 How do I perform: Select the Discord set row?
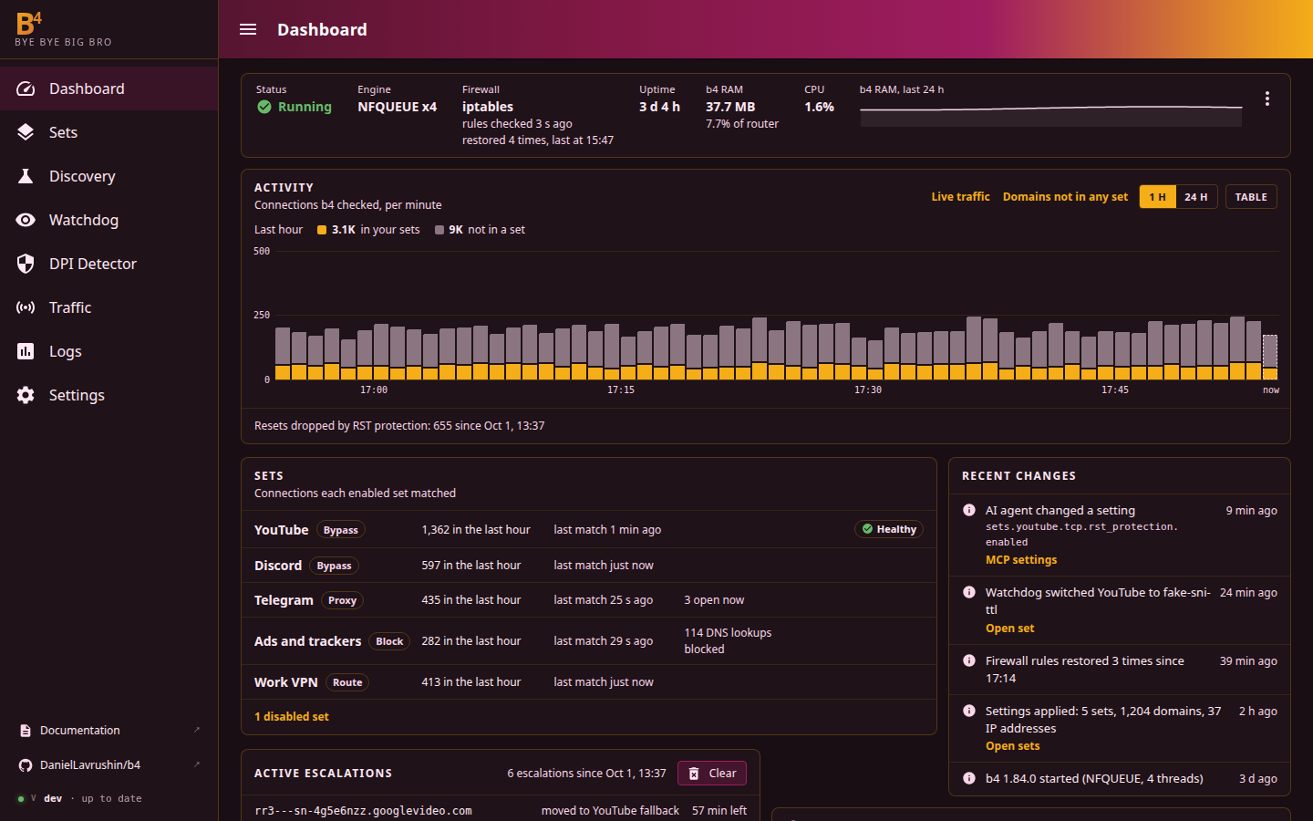(589, 566)
